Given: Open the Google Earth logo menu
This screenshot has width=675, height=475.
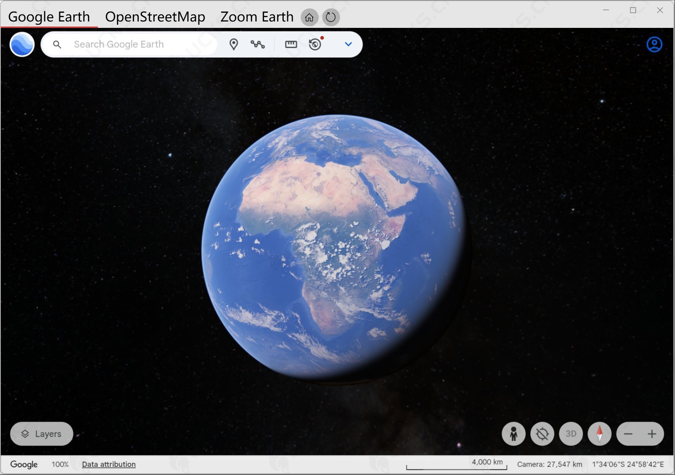Looking at the screenshot, I should coord(22,44).
